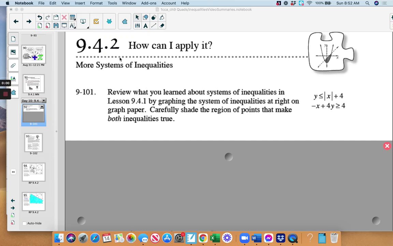The width and height of the screenshot is (393, 246).
Task: Click the teal monster activity icon
Action: click(x=109, y=22)
